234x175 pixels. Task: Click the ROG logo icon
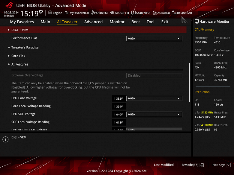point(9,5)
